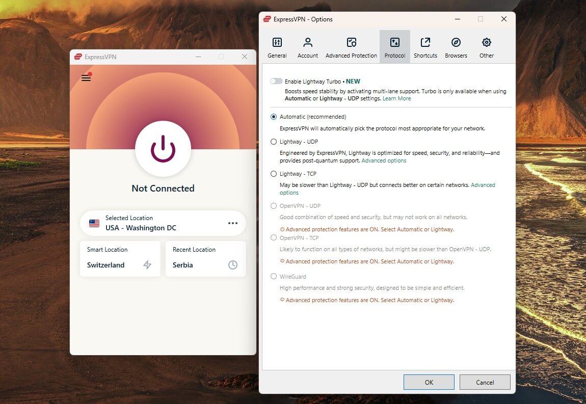The height and width of the screenshot is (404, 586).
Task: Click the clock icon next to Serbia
Action: [x=233, y=265]
